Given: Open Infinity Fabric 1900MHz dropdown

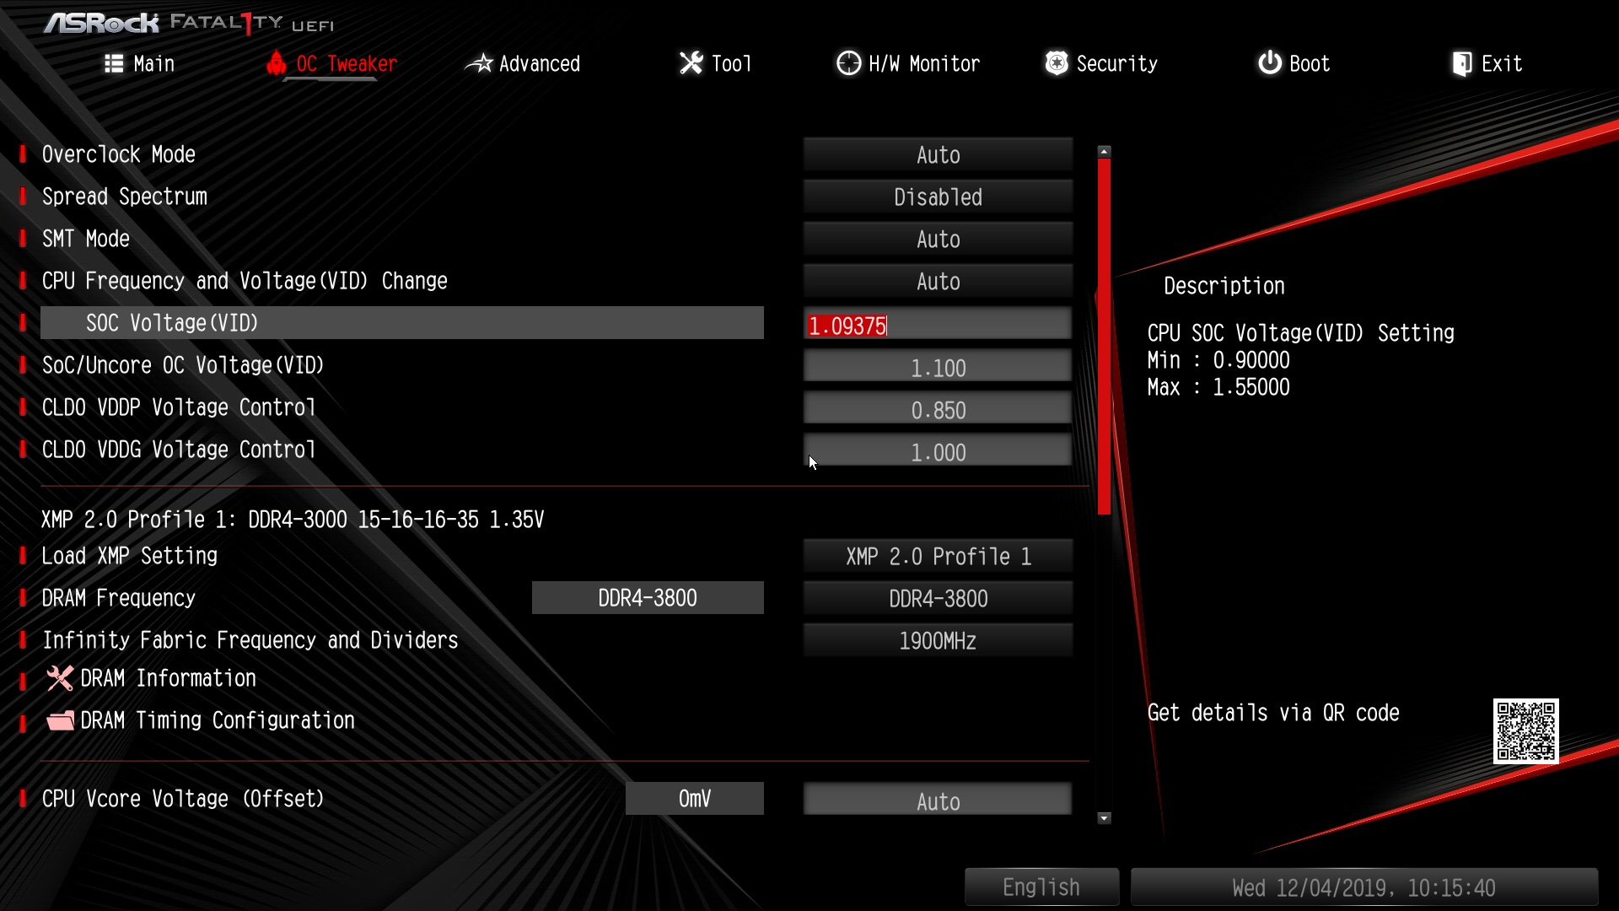Looking at the screenshot, I should [x=938, y=640].
